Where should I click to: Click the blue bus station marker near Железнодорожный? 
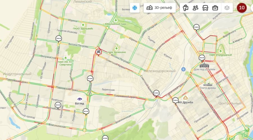pyautogui.click(x=183, y=69)
